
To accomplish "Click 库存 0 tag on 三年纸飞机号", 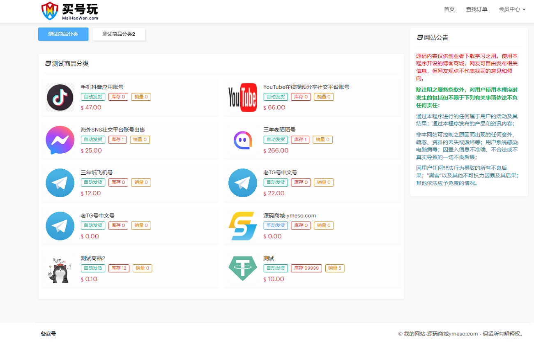I will tap(118, 182).
